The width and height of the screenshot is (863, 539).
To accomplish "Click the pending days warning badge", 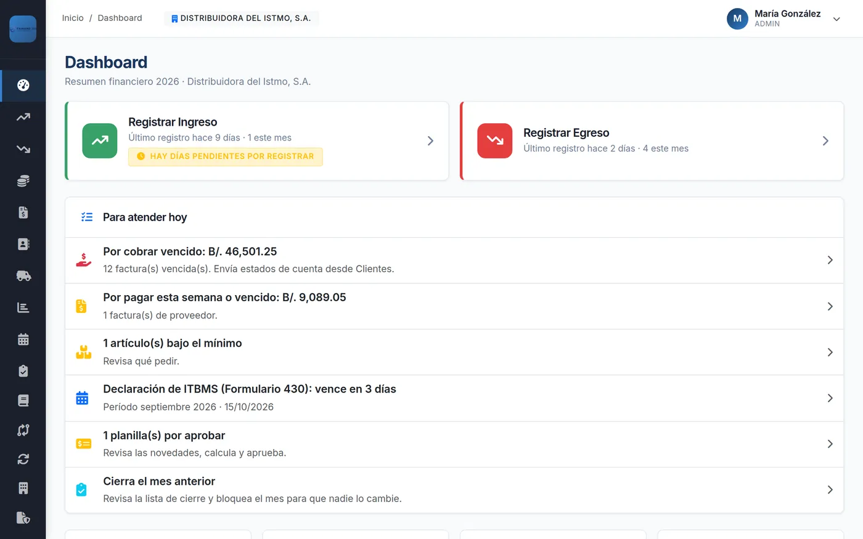I will point(226,156).
